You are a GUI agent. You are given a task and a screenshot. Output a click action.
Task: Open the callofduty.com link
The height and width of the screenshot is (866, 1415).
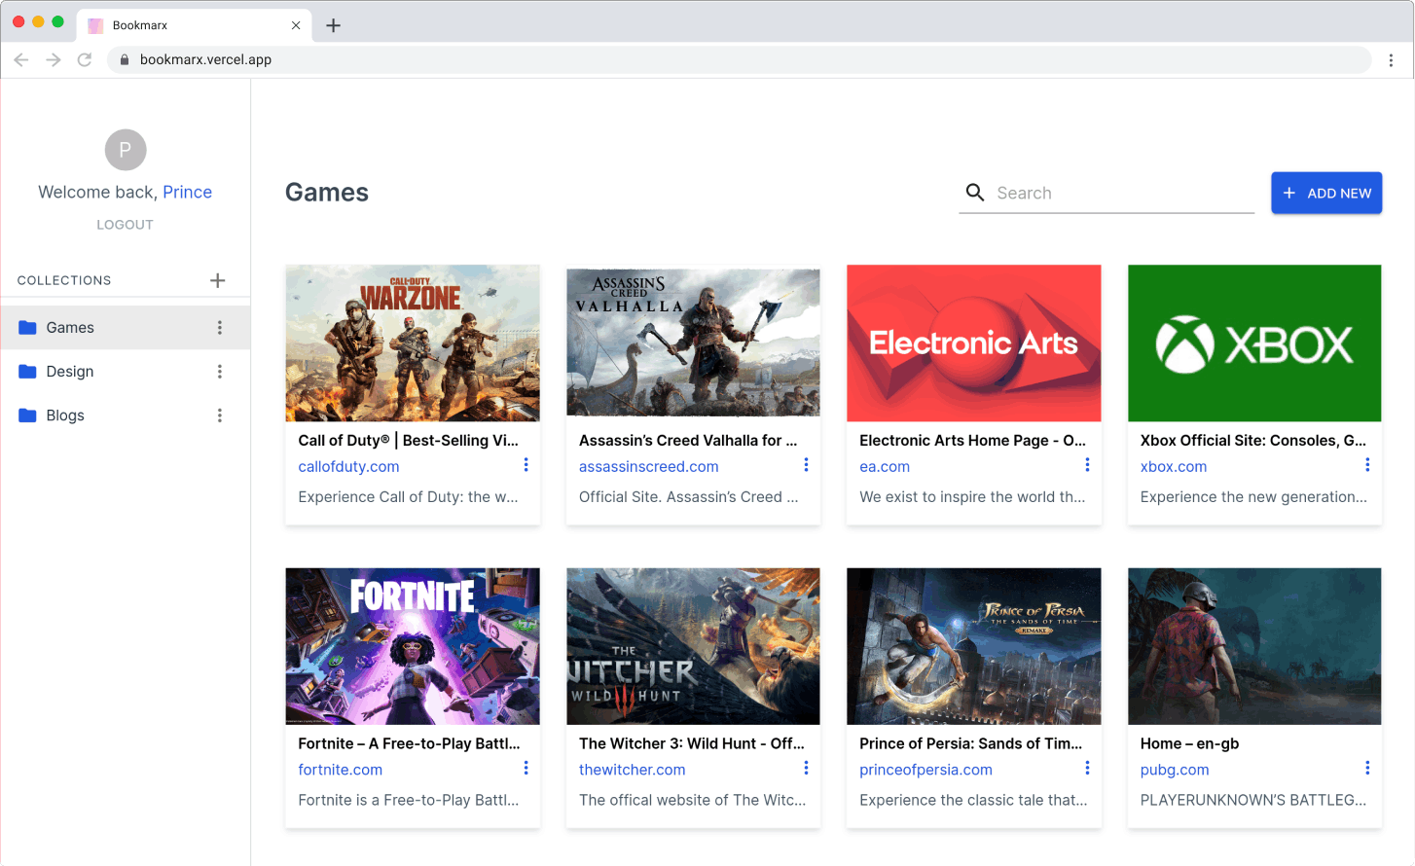pyautogui.click(x=348, y=467)
